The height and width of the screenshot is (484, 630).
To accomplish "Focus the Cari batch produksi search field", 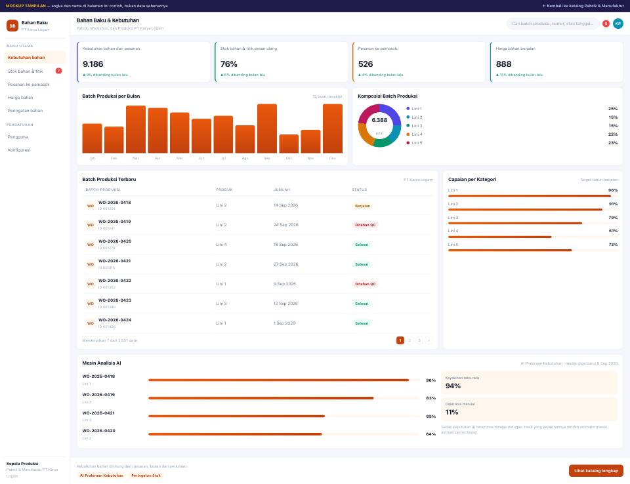I will pyautogui.click(x=553, y=24).
